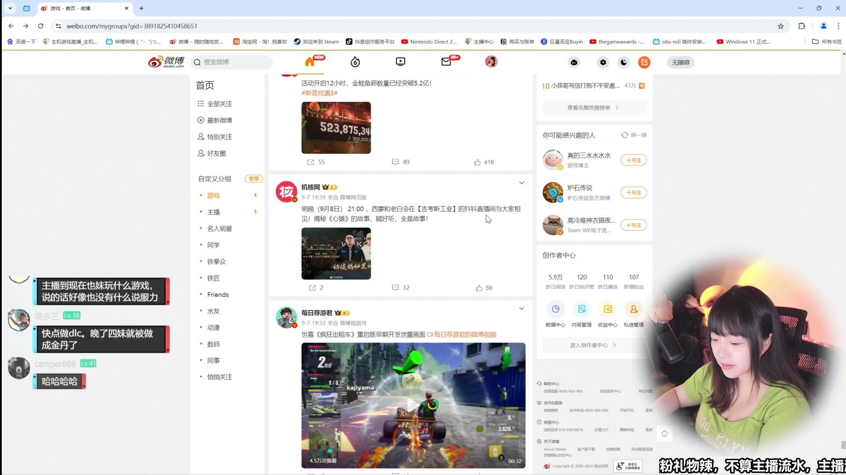Click 查看完整热搜榜单 link
The width and height of the screenshot is (846, 475).
pos(594,107)
